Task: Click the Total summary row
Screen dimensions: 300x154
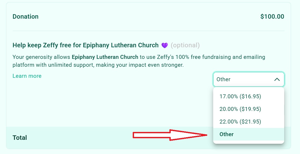Action: (106, 137)
